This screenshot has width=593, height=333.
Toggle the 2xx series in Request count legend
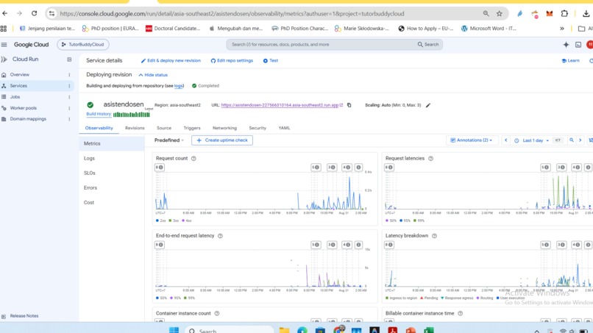160,221
